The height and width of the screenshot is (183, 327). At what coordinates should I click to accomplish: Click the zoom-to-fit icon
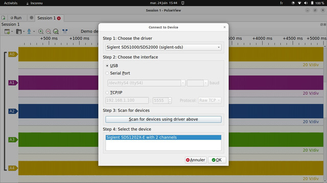[56, 32]
